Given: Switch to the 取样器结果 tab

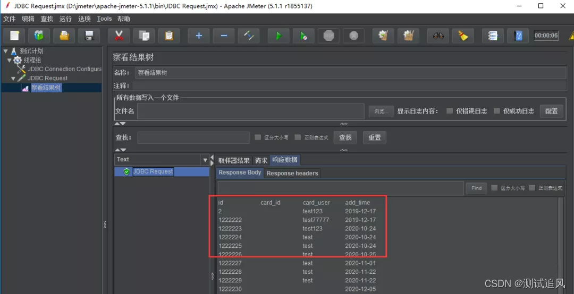Looking at the screenshot, I should 234,160.
